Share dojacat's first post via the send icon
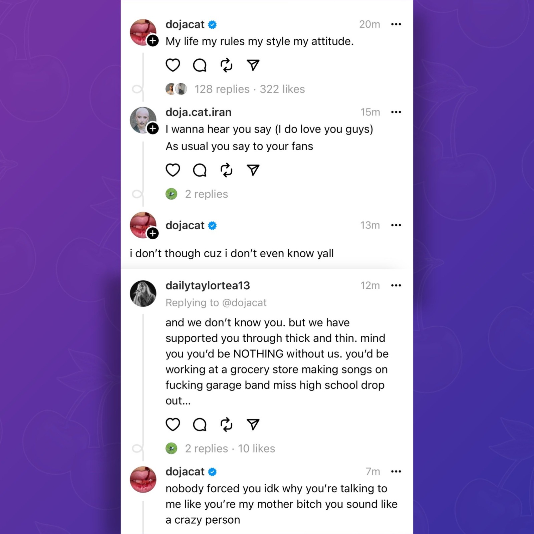Image resolution: width=534 pixels, height=534 pixels. 253,65
